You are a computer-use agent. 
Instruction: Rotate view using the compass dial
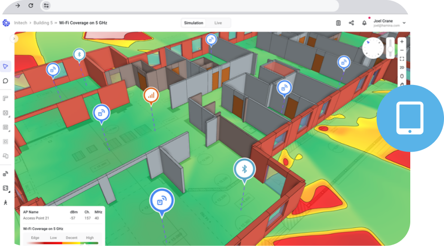pyautogui.click(x=373, y=48)
